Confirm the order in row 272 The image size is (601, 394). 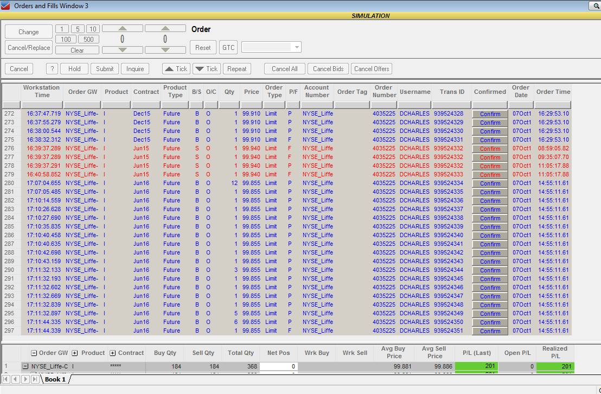tap(490, 114)
